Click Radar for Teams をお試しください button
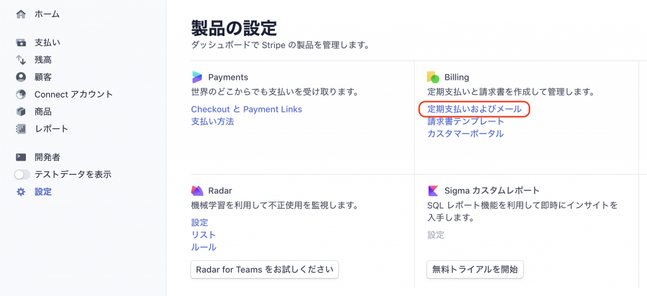 pyautogui.click(x=265, y=269)
